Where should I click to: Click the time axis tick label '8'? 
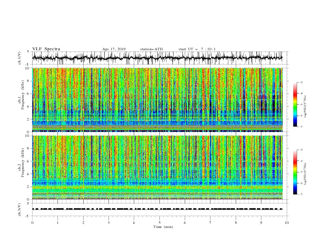click(x=236, y=223)
